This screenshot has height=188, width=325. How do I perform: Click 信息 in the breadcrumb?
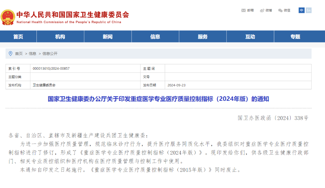click(33, 54)
